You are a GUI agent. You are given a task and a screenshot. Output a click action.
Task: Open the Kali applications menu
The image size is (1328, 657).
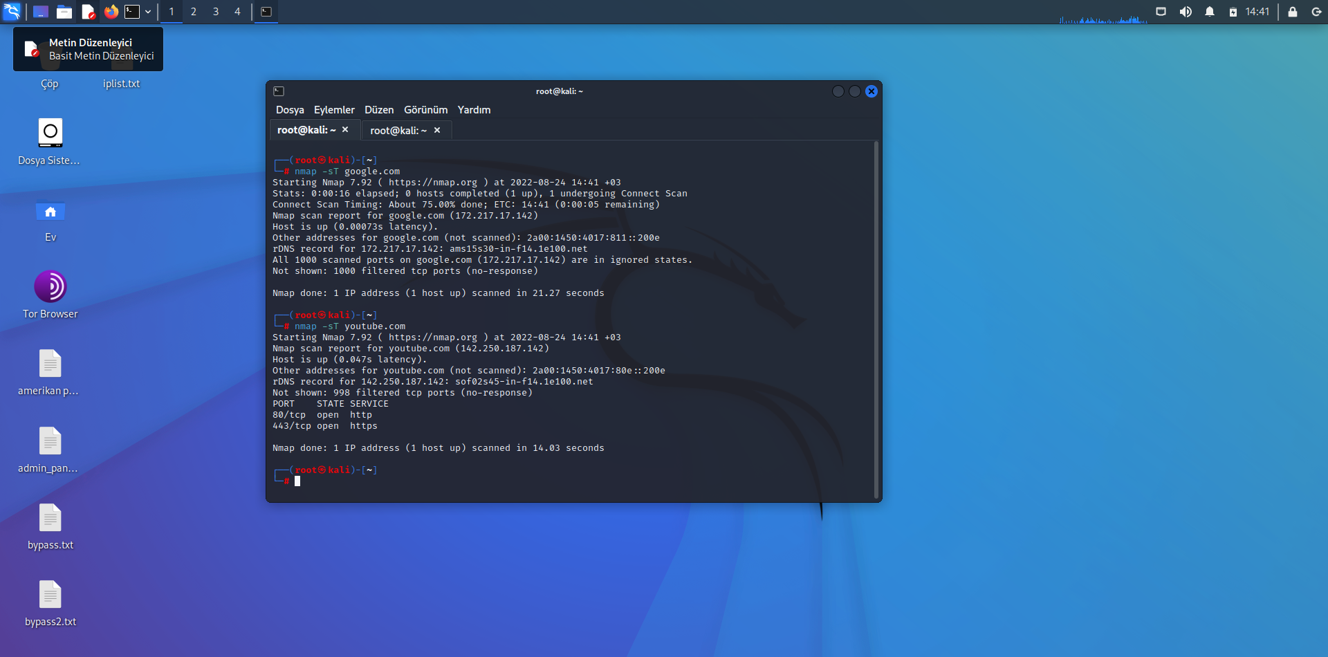pyautogui.click(x=12, y=12)
